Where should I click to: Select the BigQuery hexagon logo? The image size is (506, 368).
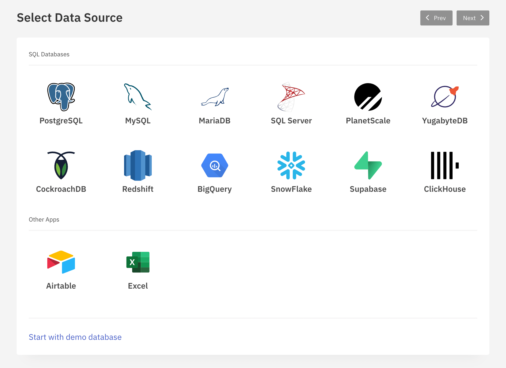[x=215, y=165]
